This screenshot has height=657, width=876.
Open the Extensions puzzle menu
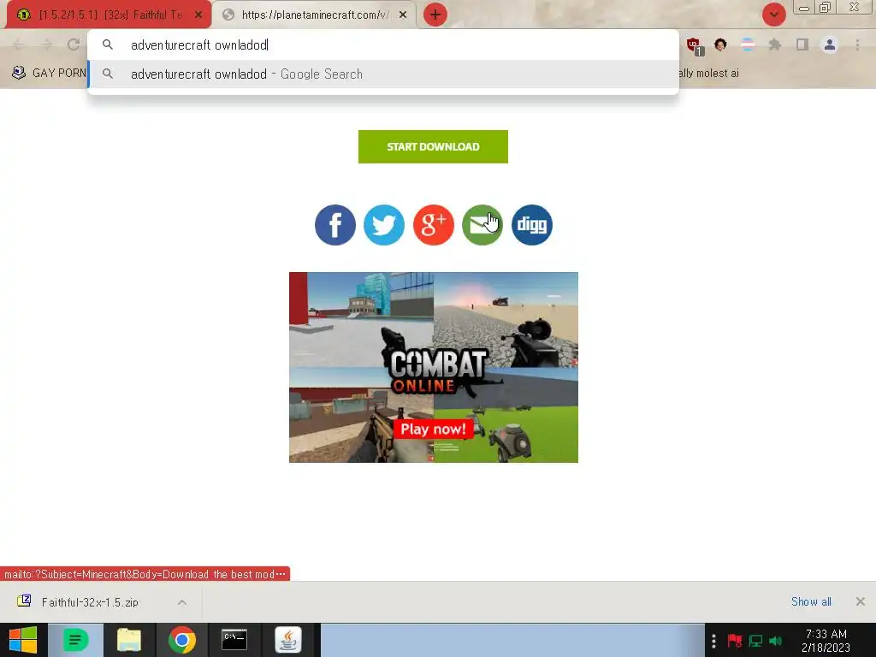click(775, 44)
